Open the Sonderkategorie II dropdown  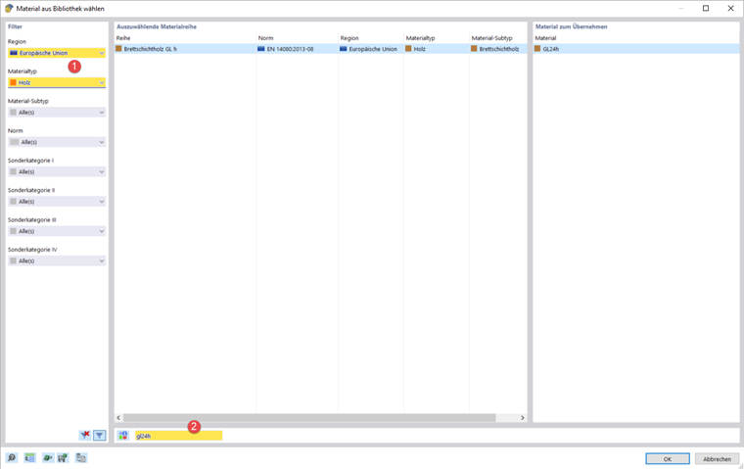pyautogui.click(x=57, y=202)
